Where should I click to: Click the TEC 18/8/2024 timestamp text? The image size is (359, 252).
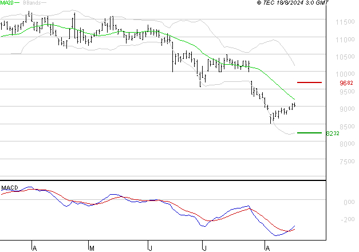[x=293, y=3]
